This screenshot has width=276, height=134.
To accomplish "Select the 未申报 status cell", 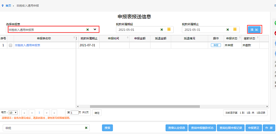I will click(233, 45).
